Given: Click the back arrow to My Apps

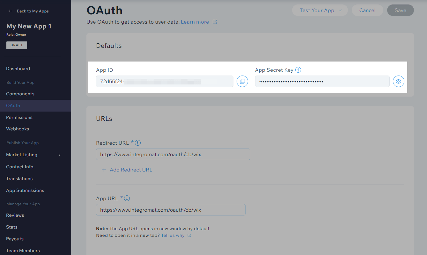Looking at the screenshot, I should (x=10, y=11).
